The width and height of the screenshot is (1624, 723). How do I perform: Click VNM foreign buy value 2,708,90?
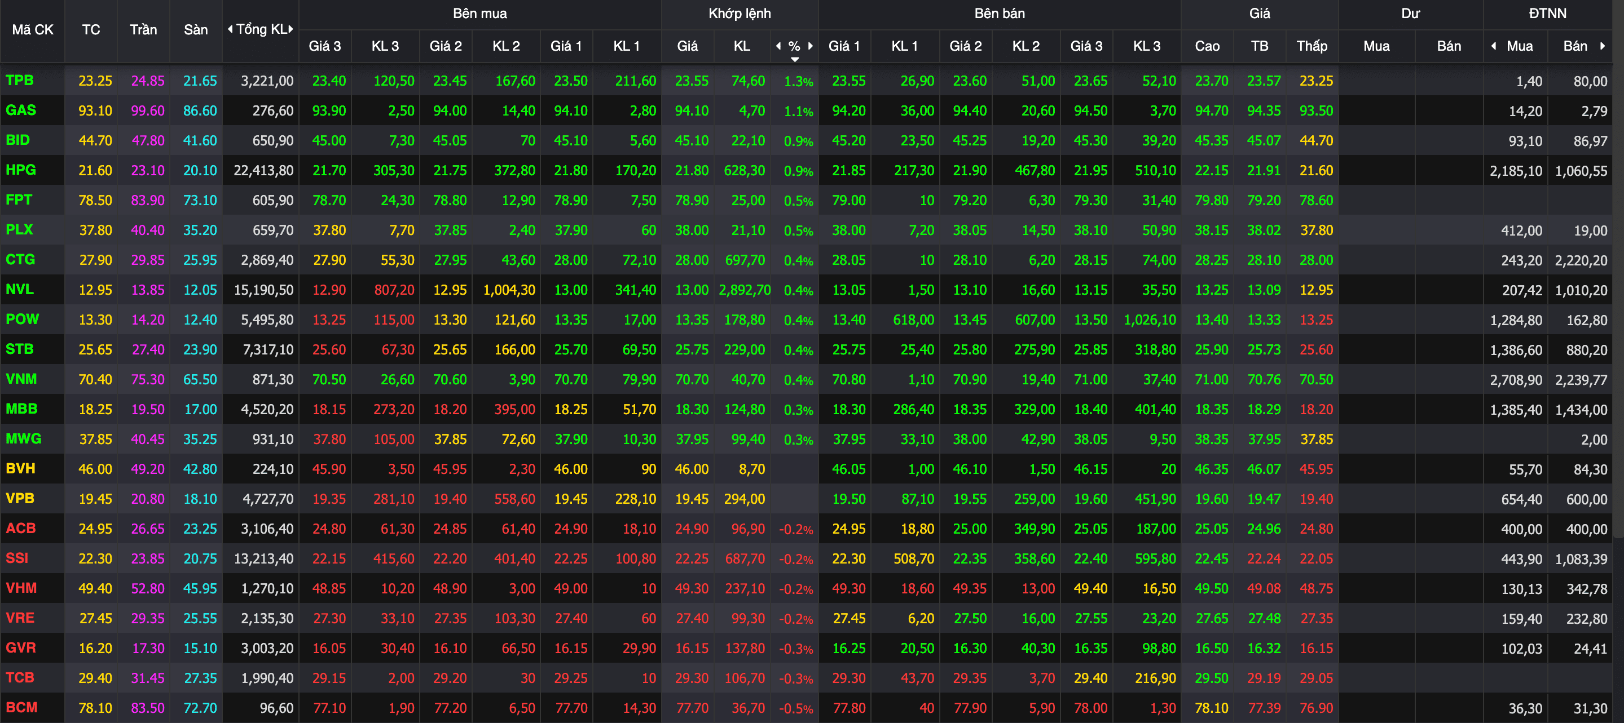1516,380
